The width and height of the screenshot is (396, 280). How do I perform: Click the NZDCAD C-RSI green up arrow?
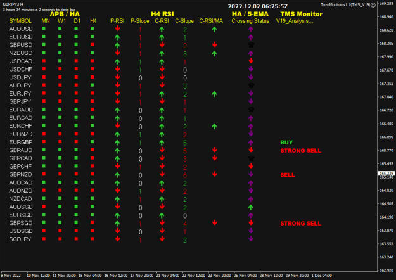coord(162,199)
